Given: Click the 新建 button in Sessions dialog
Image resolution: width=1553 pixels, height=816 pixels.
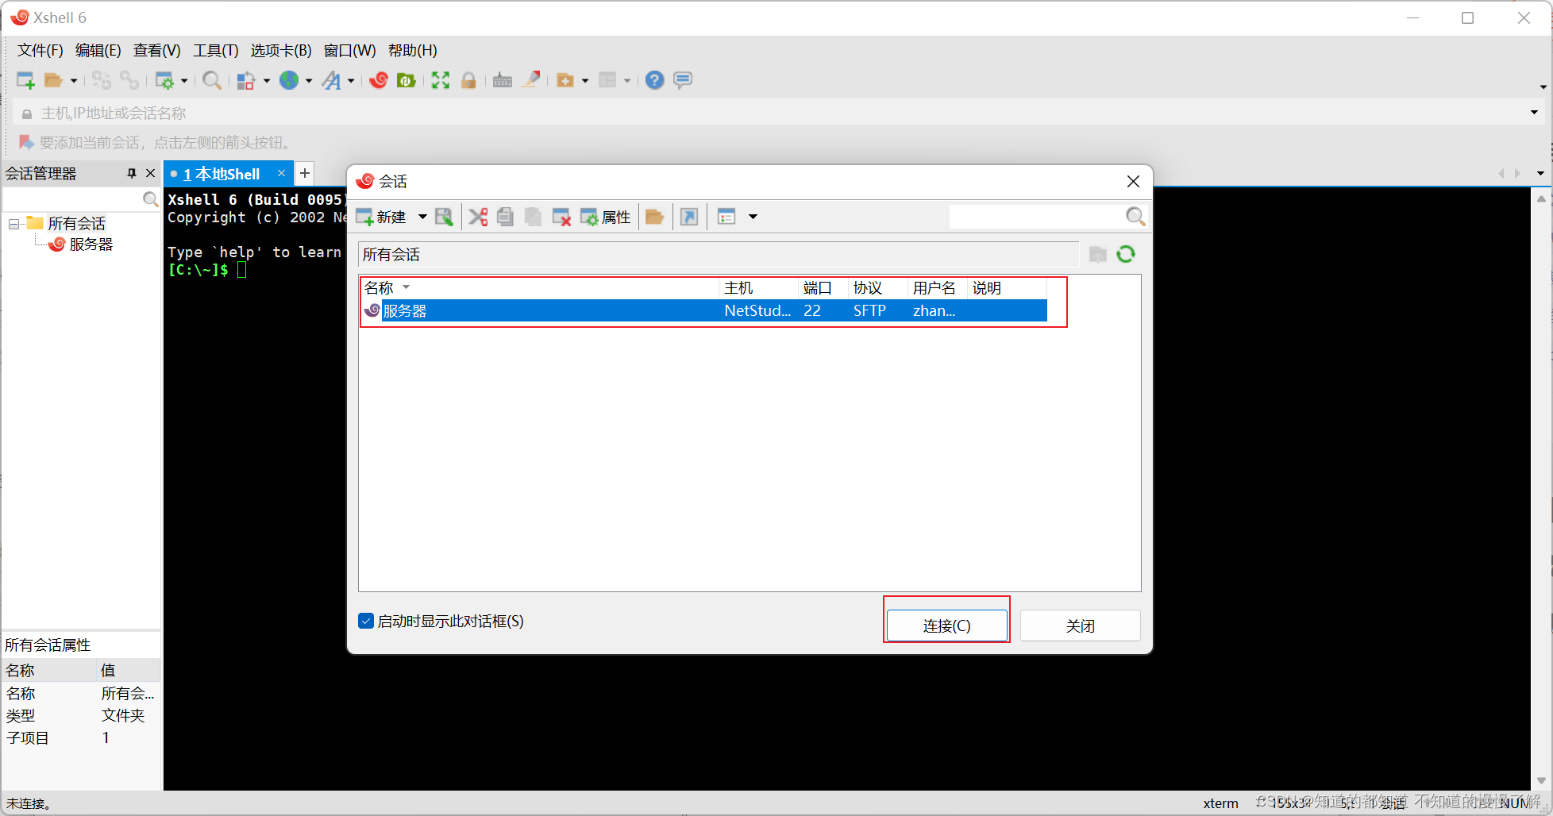Looking at the screenshot, I should coord(381,217).
